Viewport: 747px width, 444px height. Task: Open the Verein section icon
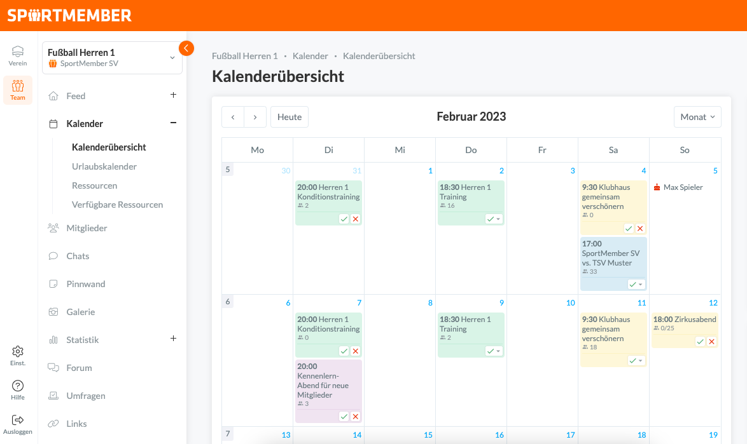[x=18, y=51]
